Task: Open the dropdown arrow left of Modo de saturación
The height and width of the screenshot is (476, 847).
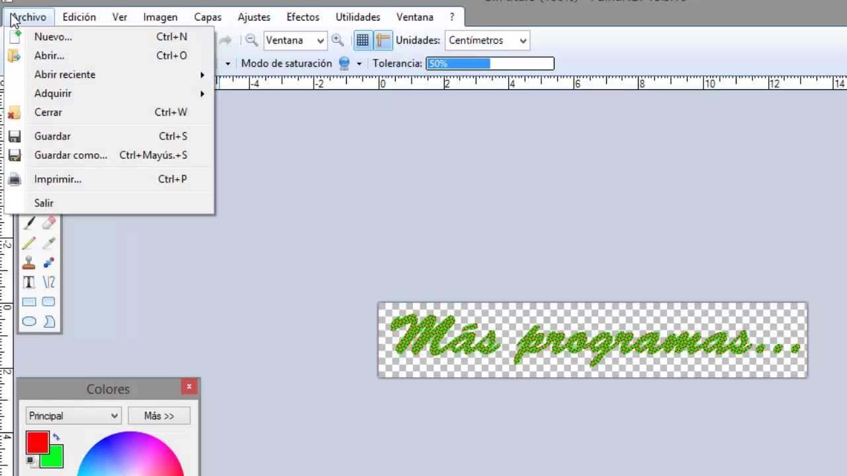Action: 228,63
